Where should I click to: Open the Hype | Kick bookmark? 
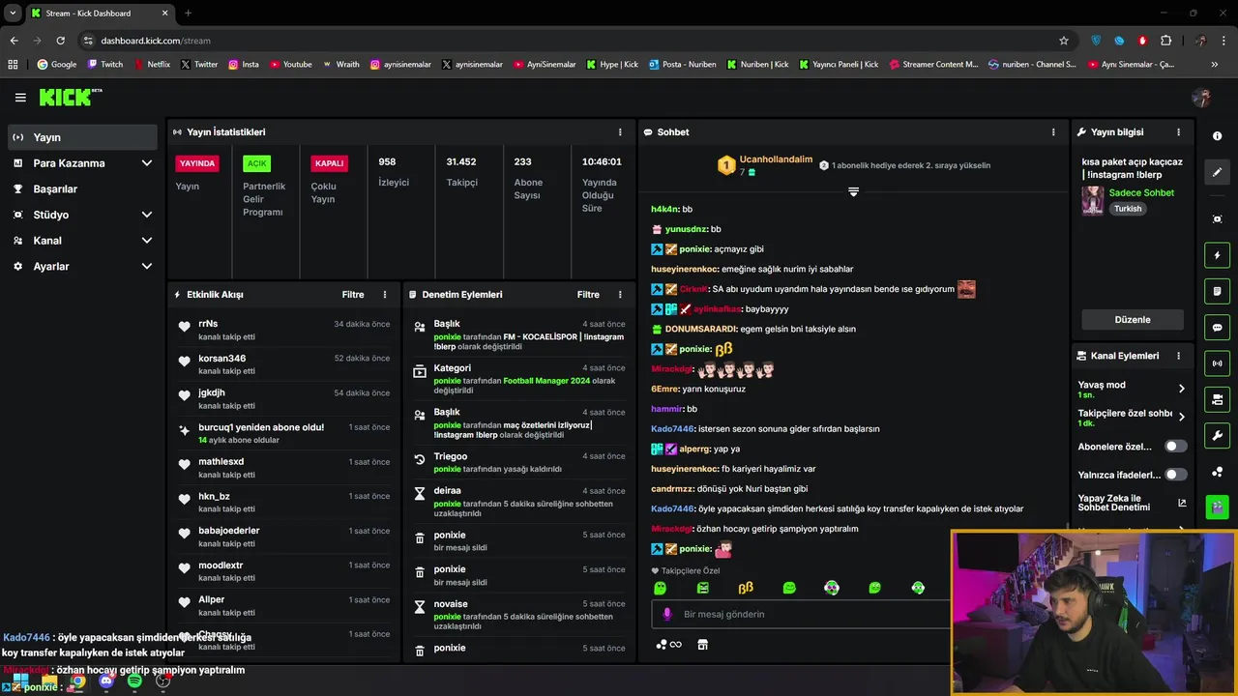(x=612, y=65)
